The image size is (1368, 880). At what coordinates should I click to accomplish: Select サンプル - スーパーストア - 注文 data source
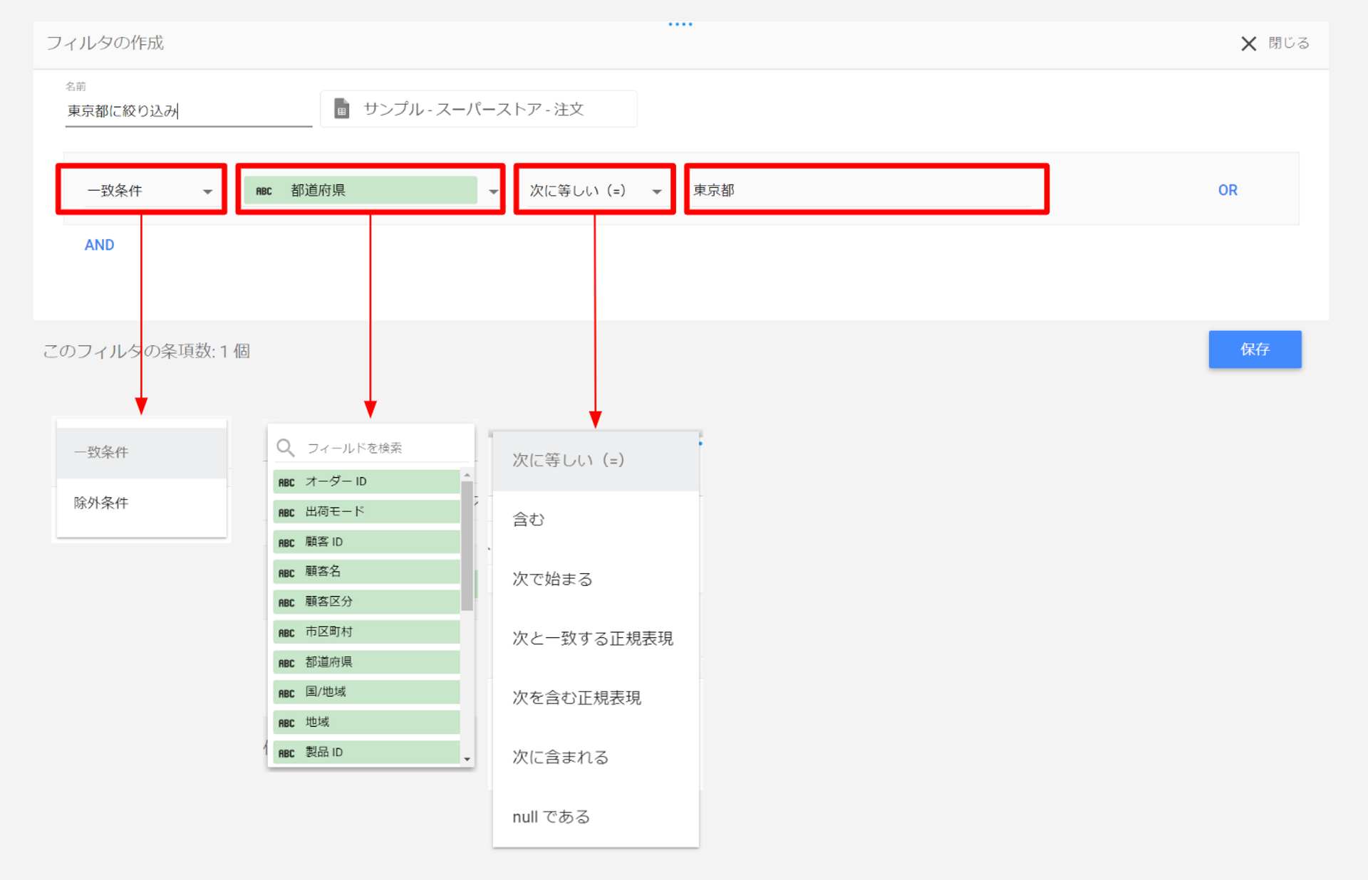click(479, 109)
